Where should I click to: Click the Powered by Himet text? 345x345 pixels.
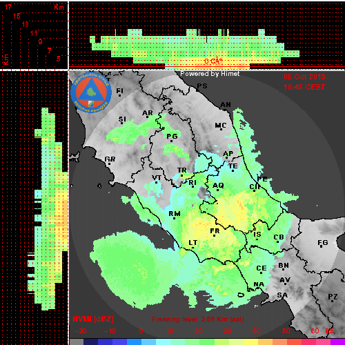point(210,74)
